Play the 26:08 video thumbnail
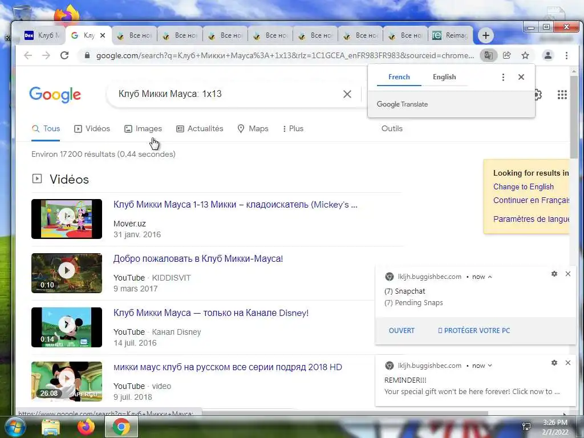The image size is (584, 438). tap(67, 382)
